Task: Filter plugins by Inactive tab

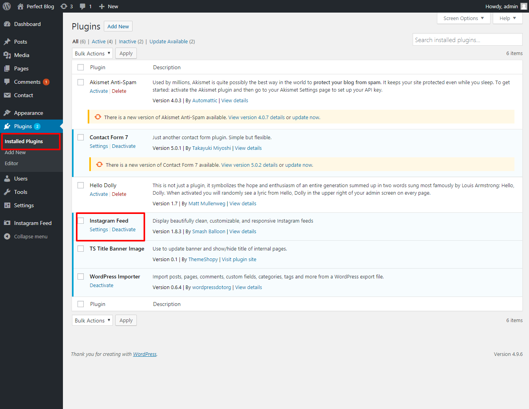Action: pos(127,42)
